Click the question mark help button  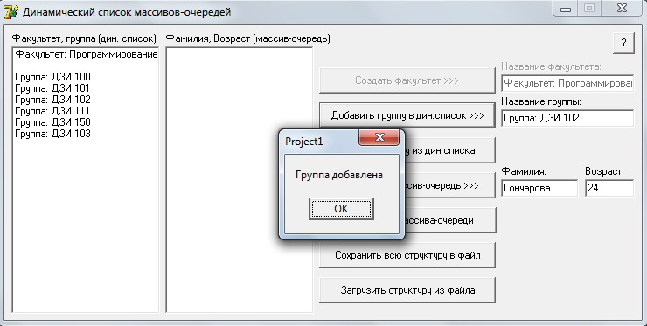click(x=623, y=43)
